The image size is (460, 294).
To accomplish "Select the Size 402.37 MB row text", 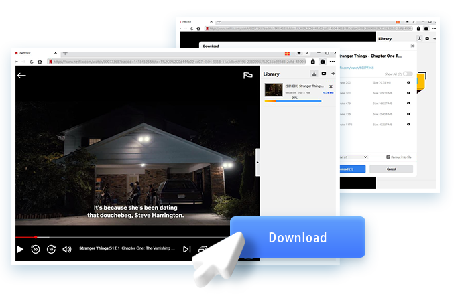I will [x=382, y=125].
